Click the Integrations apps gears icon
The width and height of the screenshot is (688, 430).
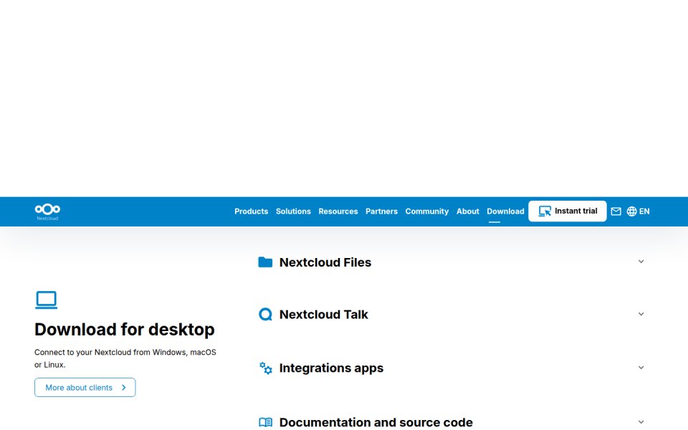pos(265,368)
